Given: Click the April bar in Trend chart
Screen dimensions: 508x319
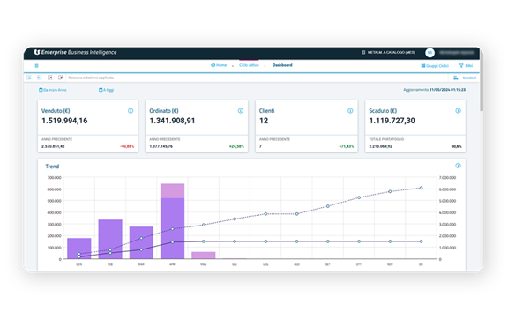Looking at the screenshot, I should 172,221.
